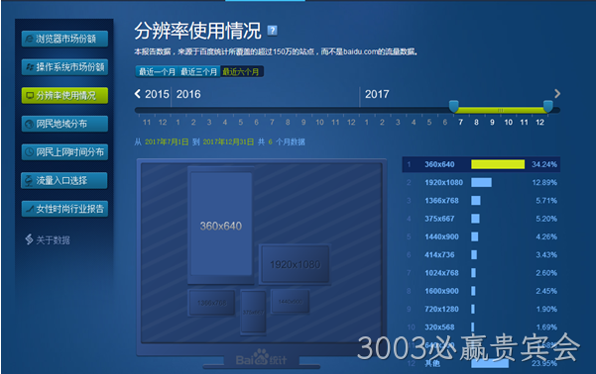This screenshot has height=374, width=596.
Task: Click the 1440x900 block in monitor chart
Action: coord(290,301)
